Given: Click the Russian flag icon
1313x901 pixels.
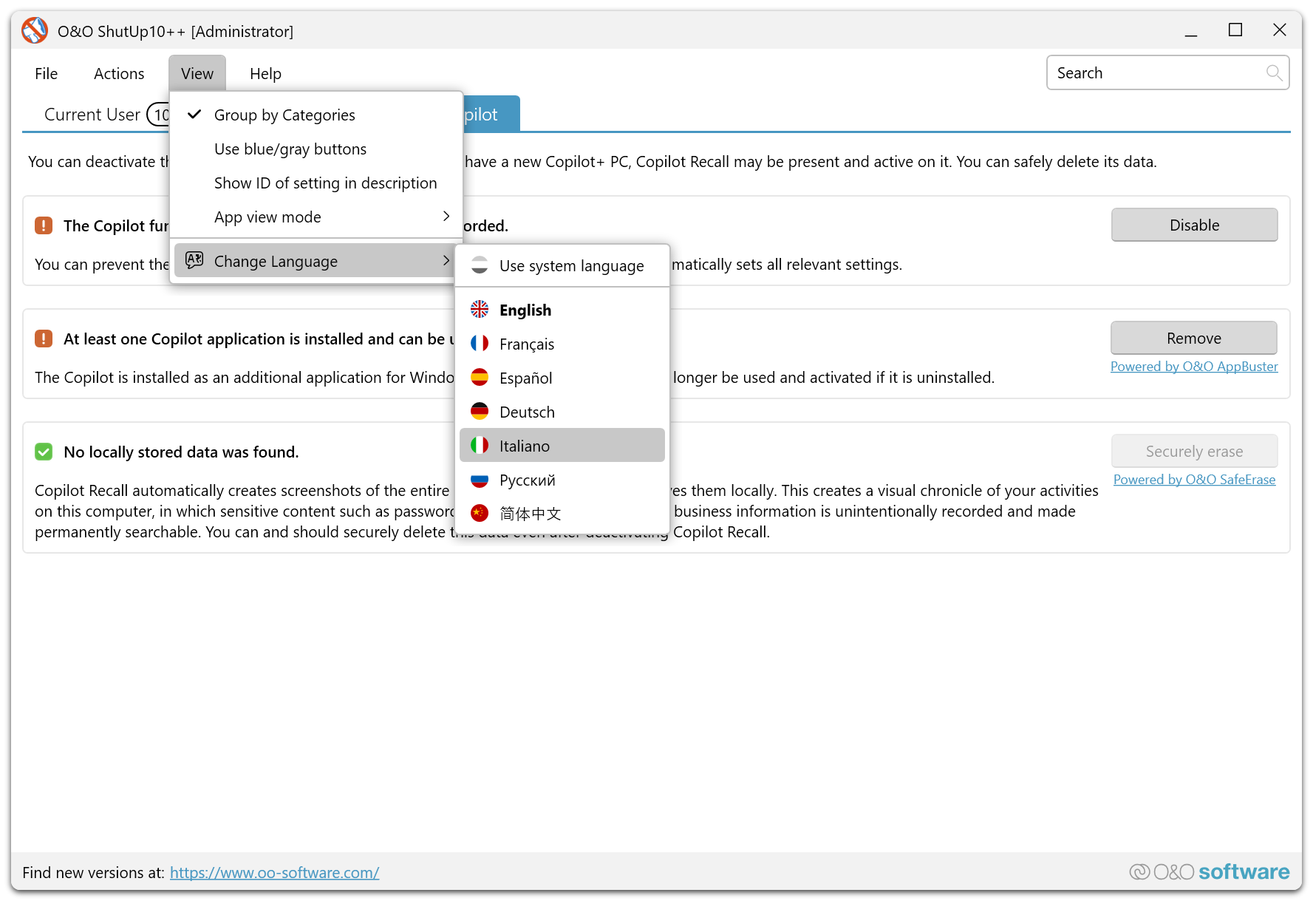Looking at the screenshot, I should pos(480,480).
